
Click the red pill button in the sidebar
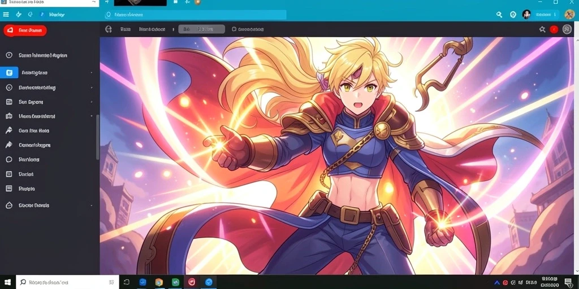(x=25, y=30)
